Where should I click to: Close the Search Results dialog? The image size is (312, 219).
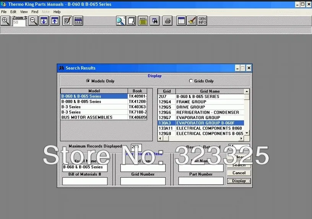point(249,68)
